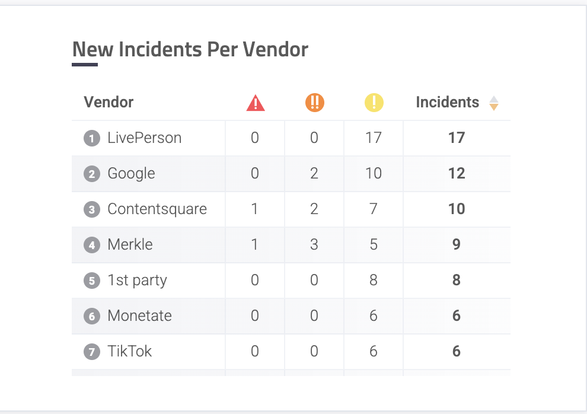
Task: Click the Incidents column header label
Action: tap(447, 102)
